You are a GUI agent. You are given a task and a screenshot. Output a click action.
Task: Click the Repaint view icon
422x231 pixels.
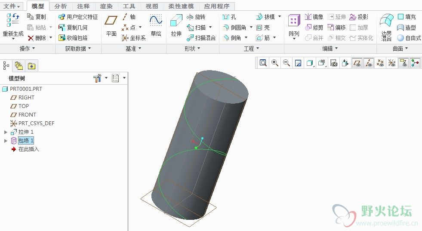pyautogui.click(x=298, y=63)
